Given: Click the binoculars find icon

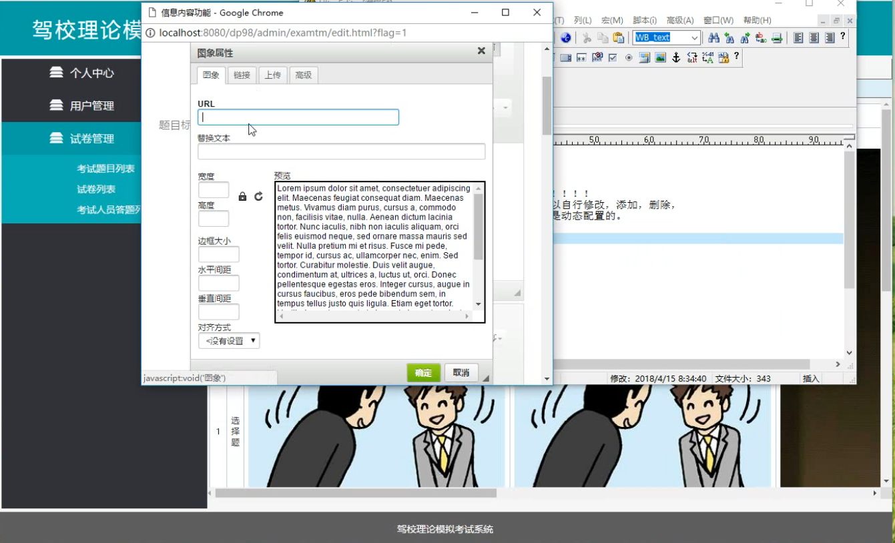Looking at the screenshot, I should tap(713, 38).
